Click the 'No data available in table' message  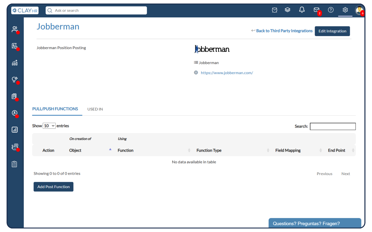[194, 162]
